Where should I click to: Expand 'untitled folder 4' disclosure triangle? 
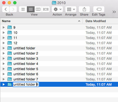point(4,64)
